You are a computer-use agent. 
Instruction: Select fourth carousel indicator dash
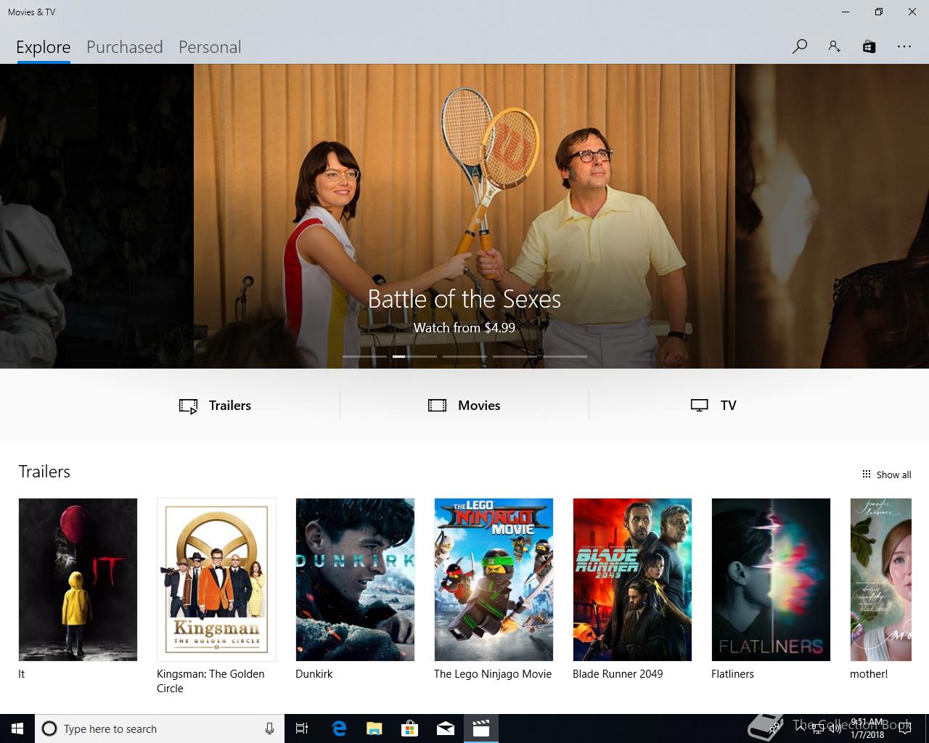515,356
